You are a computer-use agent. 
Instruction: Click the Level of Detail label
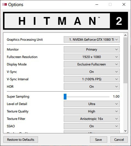(x=17, y=104)
